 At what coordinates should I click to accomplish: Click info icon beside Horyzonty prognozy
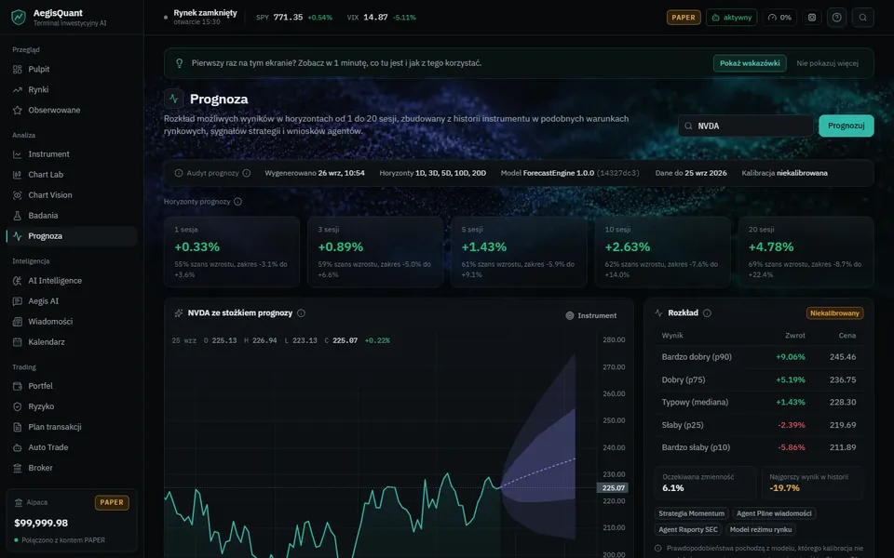click(237, 201)
